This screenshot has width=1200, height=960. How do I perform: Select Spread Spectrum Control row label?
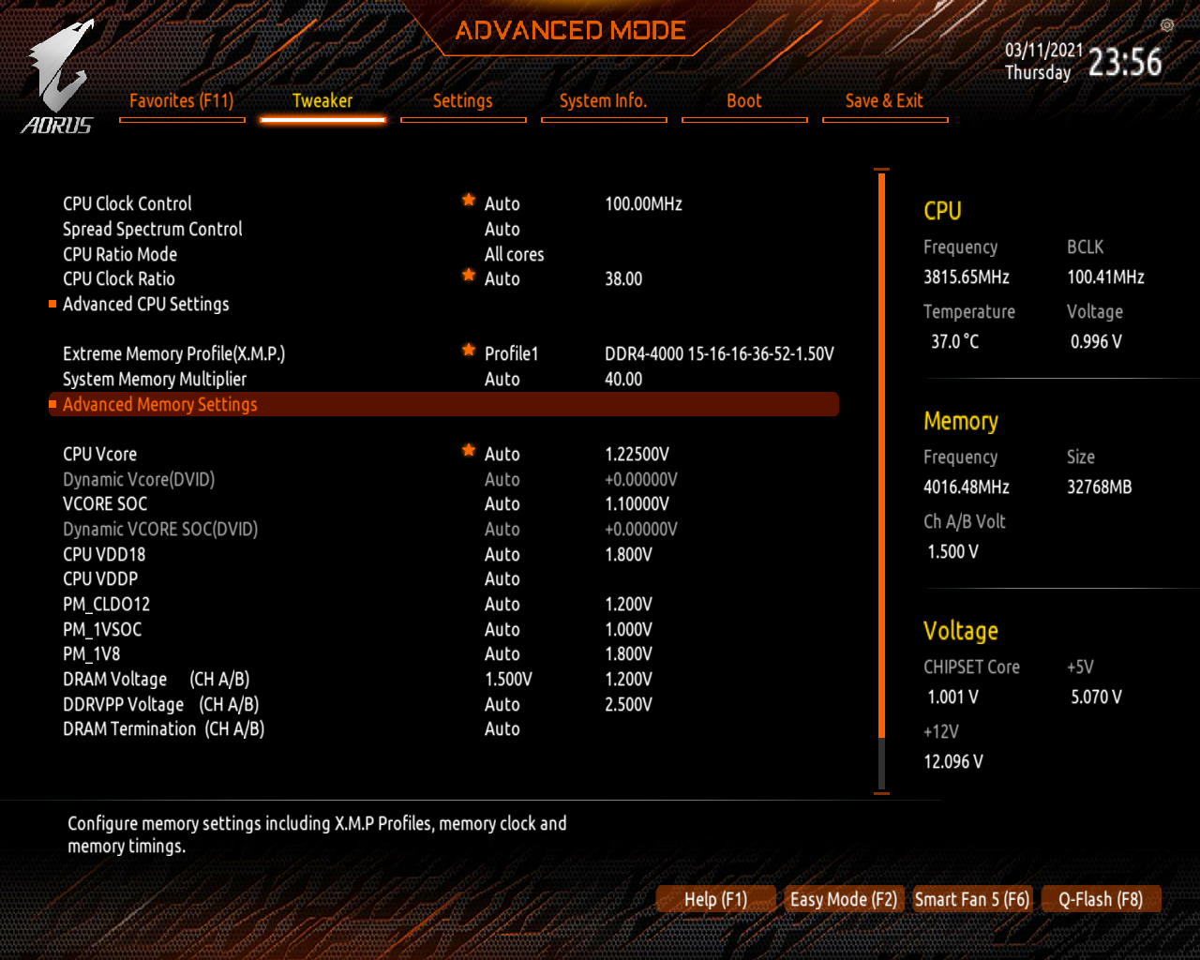click(153, 229)
